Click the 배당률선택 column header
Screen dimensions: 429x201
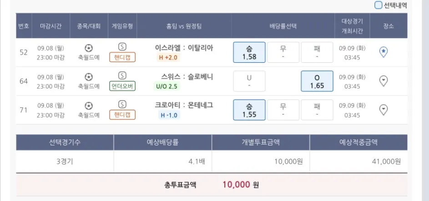click(x=283, y=26)
